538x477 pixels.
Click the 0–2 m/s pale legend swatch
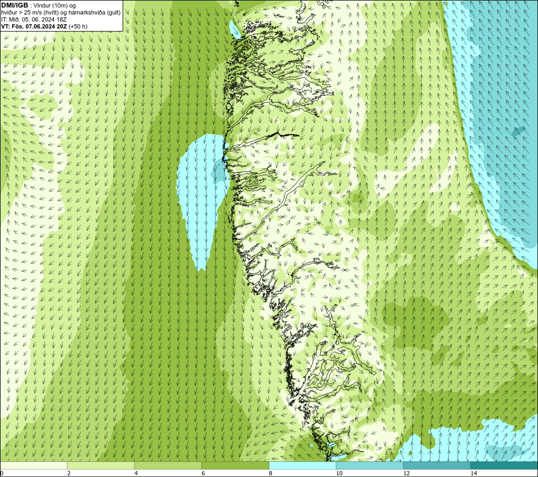(x=33, y=465)
